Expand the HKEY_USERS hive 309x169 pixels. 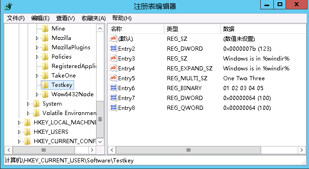pyautogui.click(x=19, y=132)
